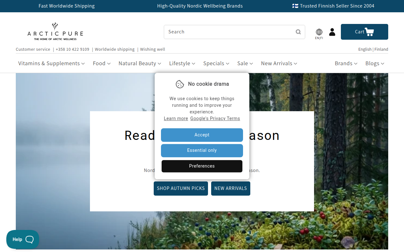Open the Cart button
This screenshot has height=252, width=404.
click(365, 32)
